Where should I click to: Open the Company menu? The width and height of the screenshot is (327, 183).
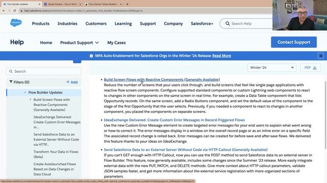pyautogui.click(x=173, y=23)
